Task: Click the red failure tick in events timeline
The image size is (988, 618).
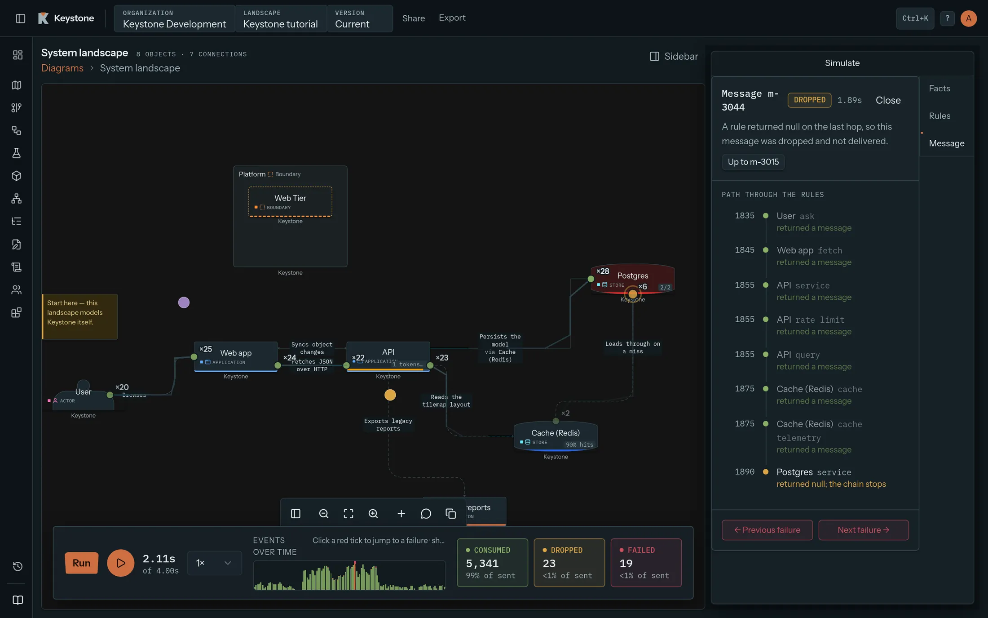Action: point(355,575)
